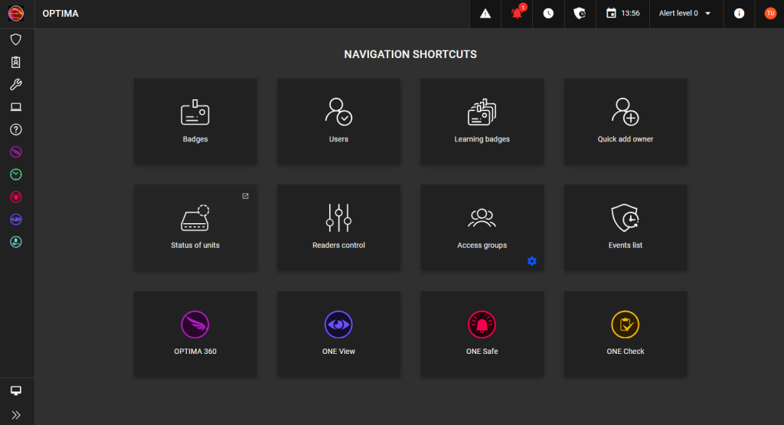Launch the ONE View tile
784x425 pixels.
point(338,333)
